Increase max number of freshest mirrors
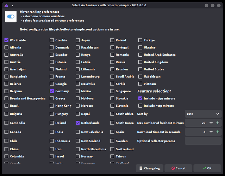 pyautogui.click(x=218, y=123)
